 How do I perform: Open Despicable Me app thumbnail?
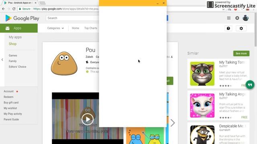point(202,135)
